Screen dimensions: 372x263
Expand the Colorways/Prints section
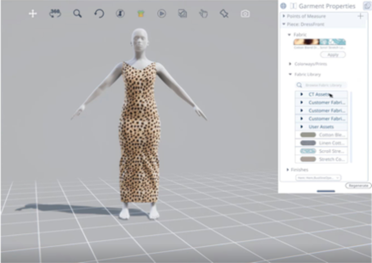tap(290, 64)
